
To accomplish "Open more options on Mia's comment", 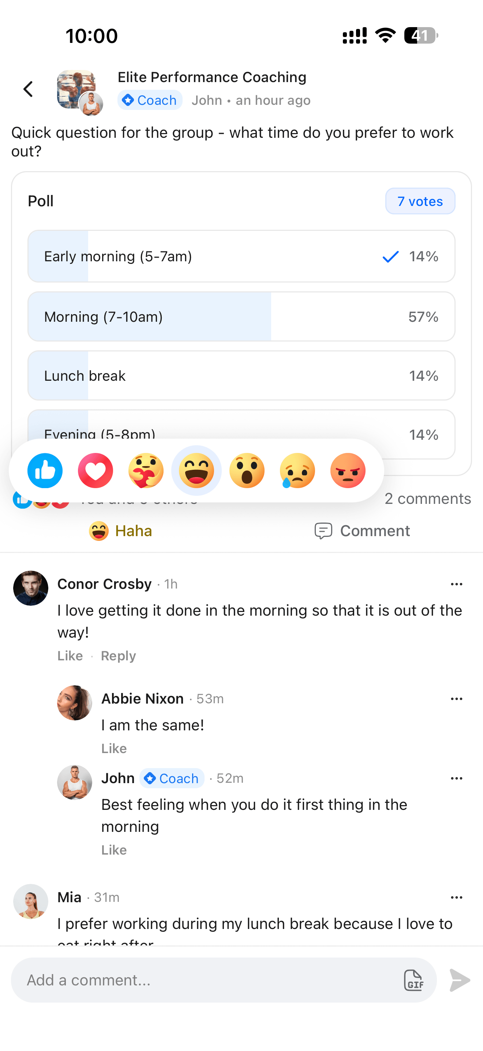I will 457,897.
